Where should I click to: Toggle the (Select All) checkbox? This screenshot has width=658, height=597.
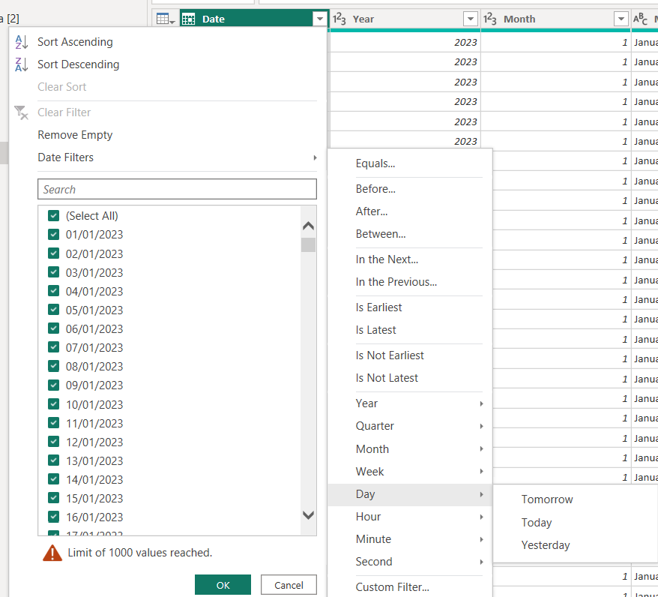[x=54, y=216]
